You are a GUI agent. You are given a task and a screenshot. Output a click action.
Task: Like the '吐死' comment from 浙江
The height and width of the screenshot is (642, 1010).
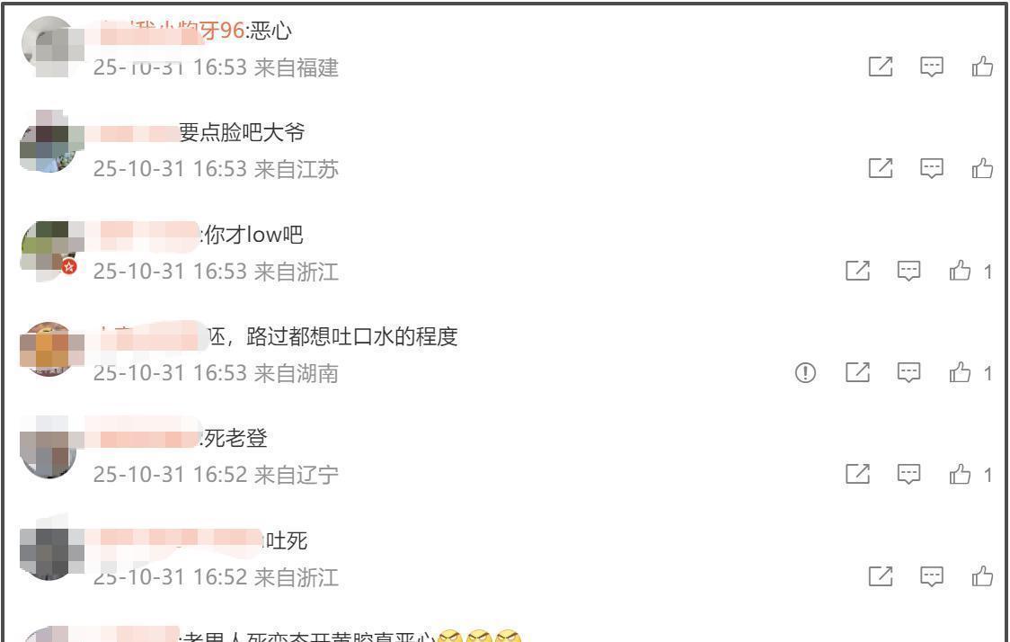[x=982, y=576]
